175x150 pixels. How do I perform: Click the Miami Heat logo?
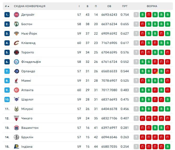coord(17,81)
